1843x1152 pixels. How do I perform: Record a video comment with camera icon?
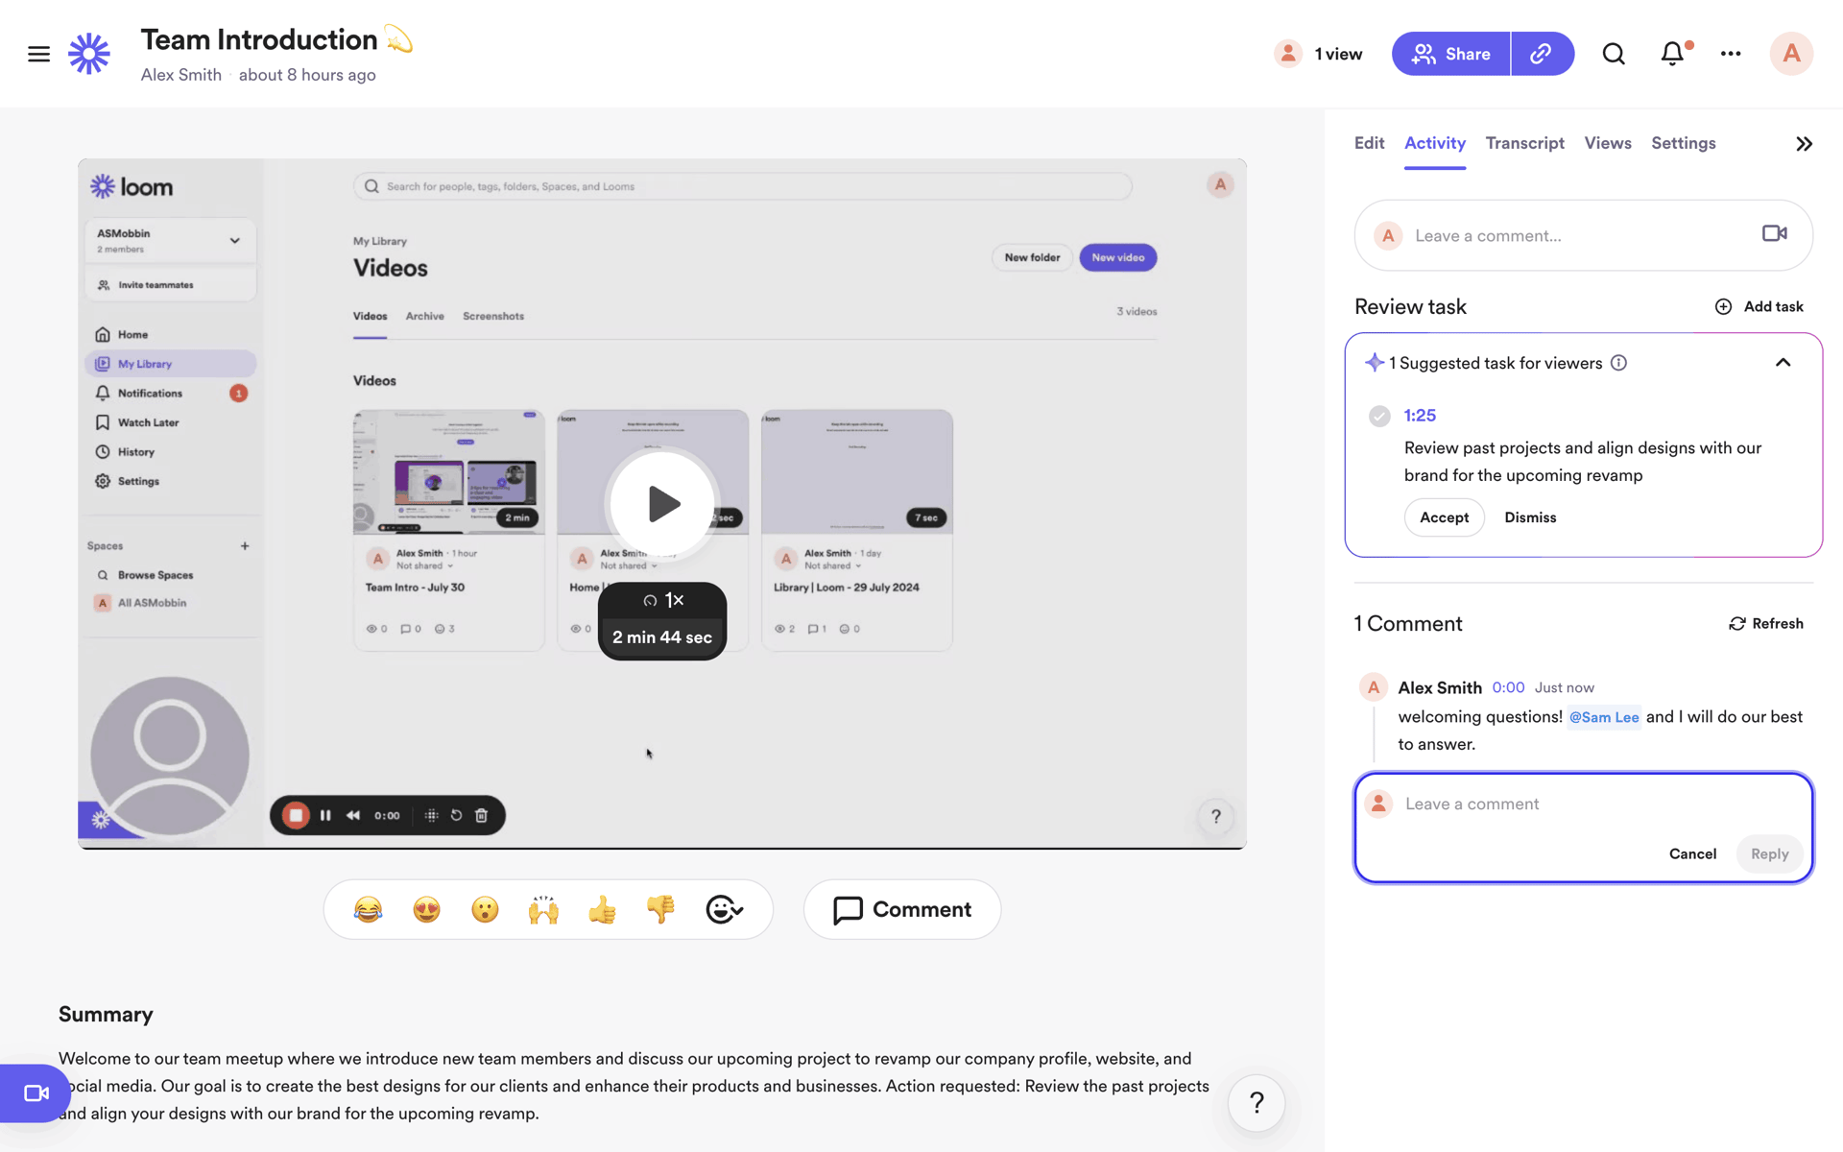tap(1775, 233)
